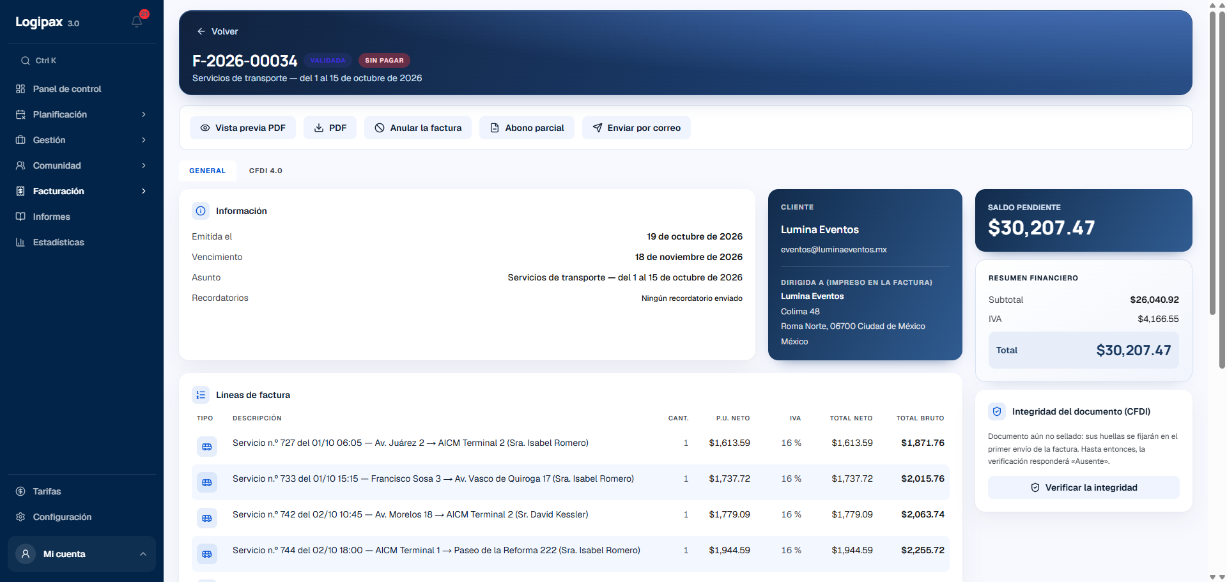Open Vista previa PDF
Screen dimensions: 1227x582
243,128
